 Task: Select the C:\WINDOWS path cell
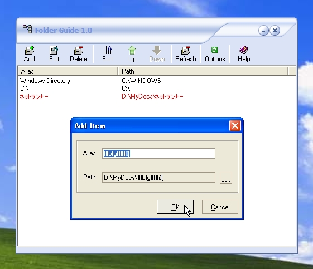pos(141,81)
